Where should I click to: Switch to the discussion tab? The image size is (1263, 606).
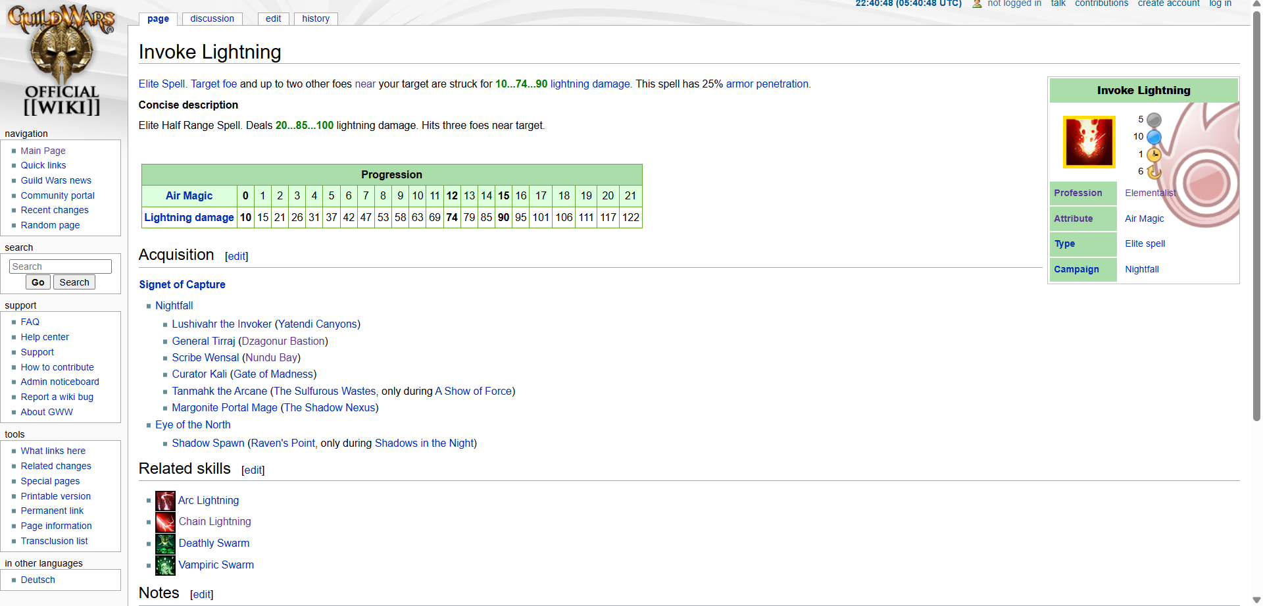click(212, 18)
